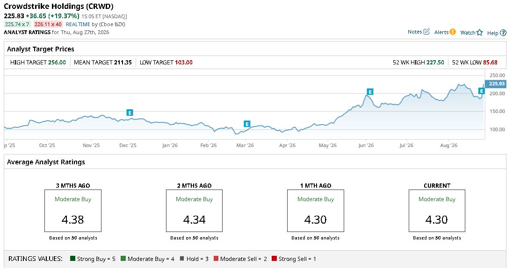Viewport: 513px width, 274px height.
Task: Open the Notes pencil icon
Action: [426, 32]
